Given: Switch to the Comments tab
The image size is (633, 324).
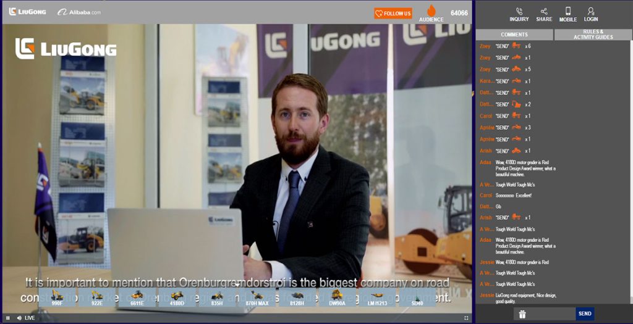Looking at the screenshot, I should tap(514, 35).
